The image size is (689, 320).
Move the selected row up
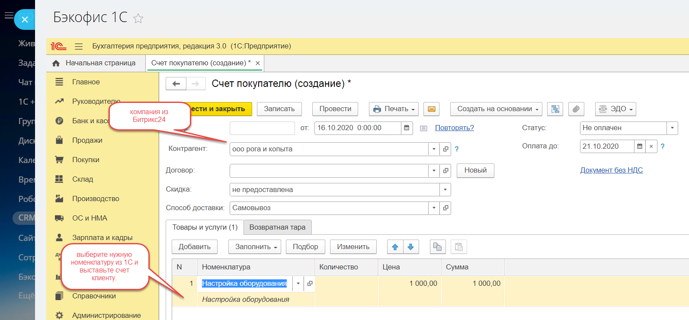click(395, 247)
